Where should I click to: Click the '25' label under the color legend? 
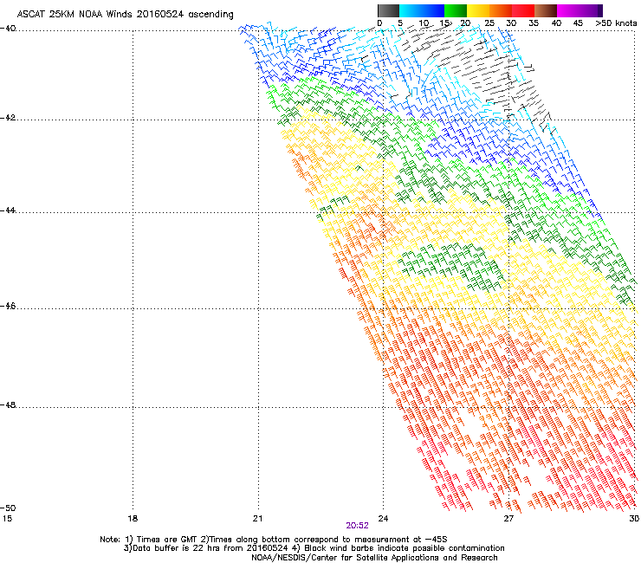(489, 23)
